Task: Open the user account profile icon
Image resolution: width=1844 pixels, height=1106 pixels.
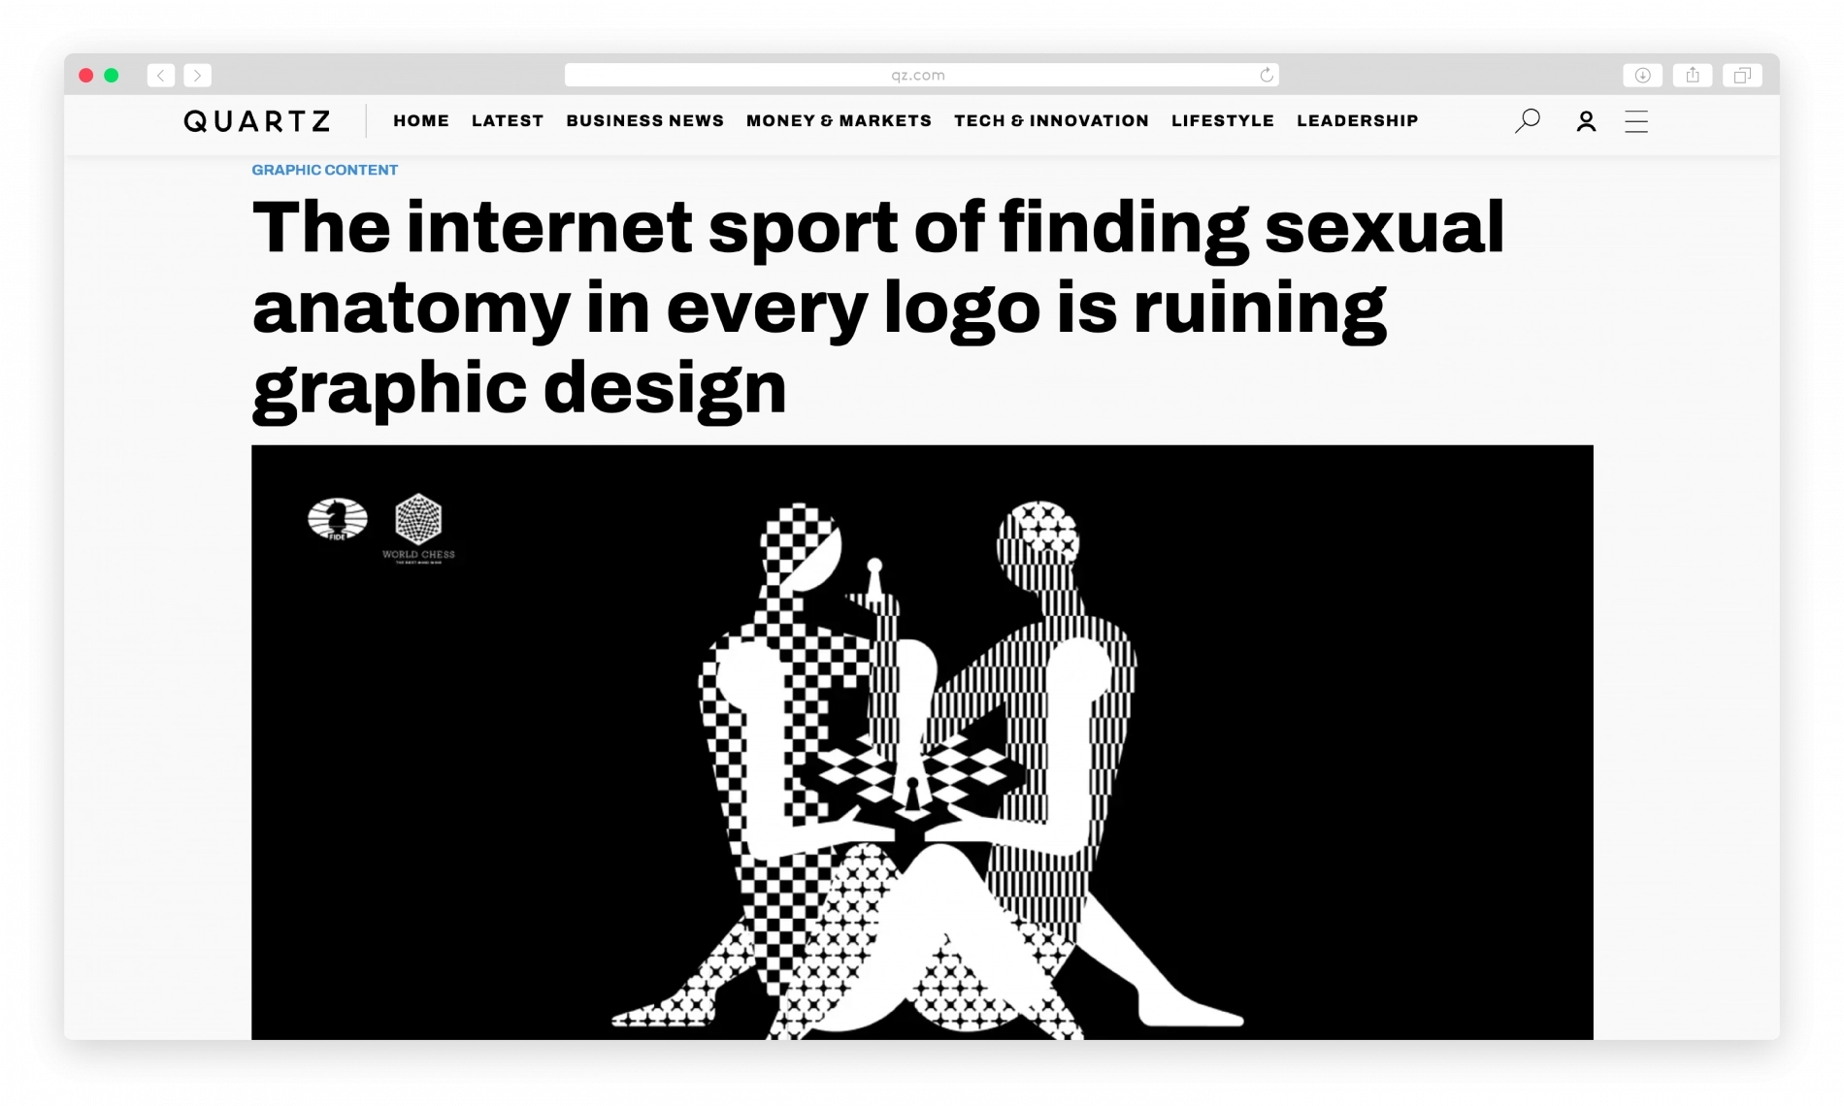Action: 1586,121
